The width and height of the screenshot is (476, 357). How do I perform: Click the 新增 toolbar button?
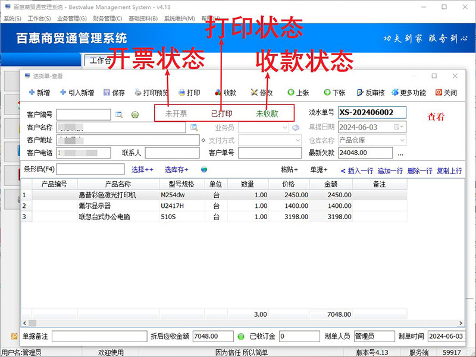tap(39, 93)
